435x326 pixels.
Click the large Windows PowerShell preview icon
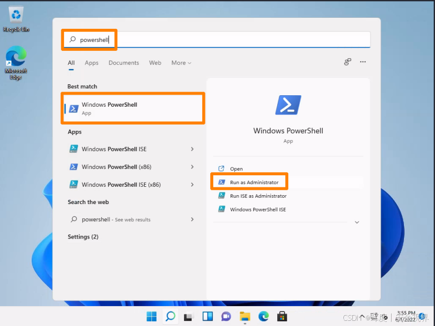[x=288, y=105]
